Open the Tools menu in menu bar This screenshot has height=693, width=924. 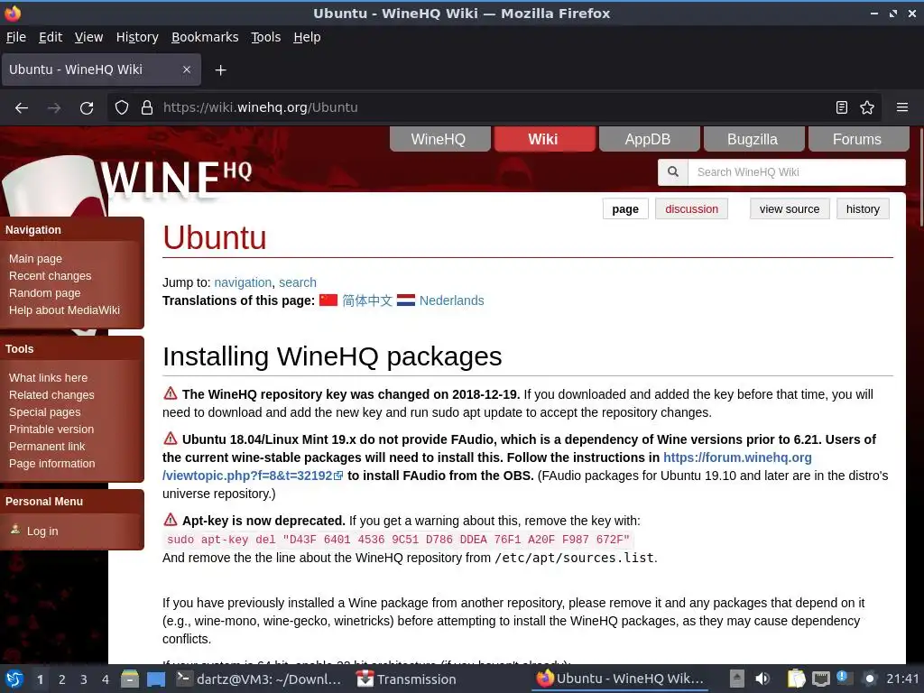pyautogui.click(x=266, y=37)
